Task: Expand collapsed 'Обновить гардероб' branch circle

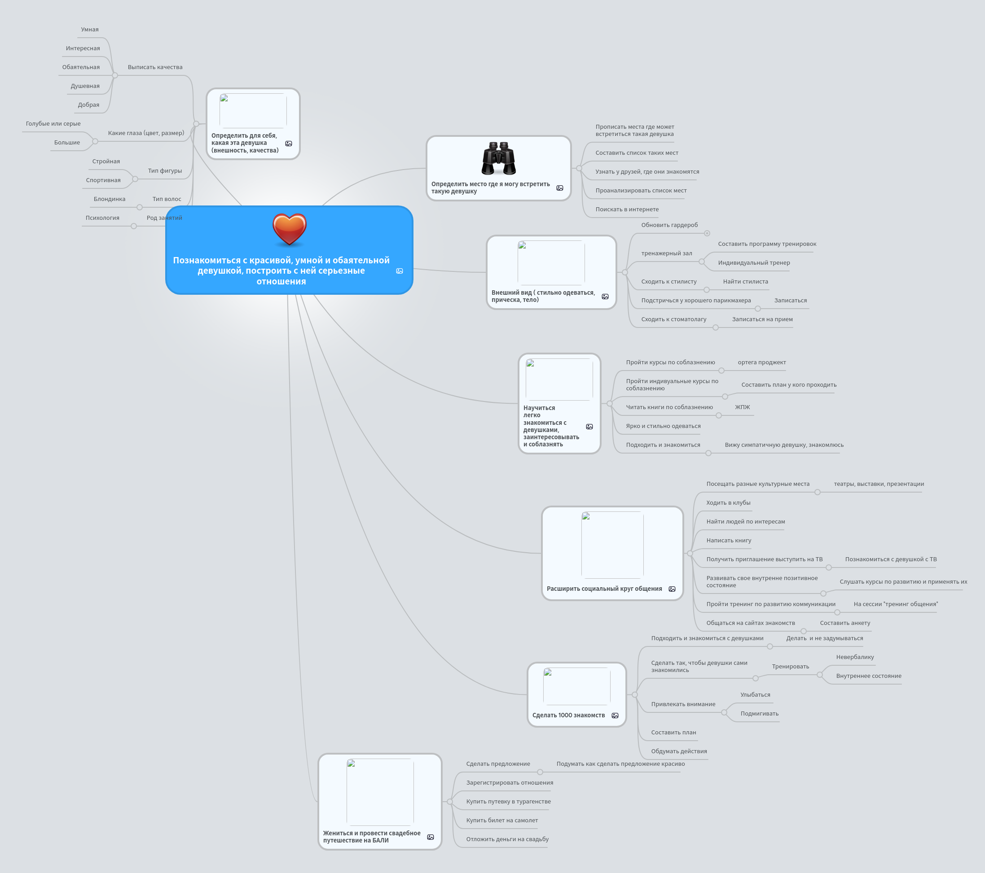Action: [707, 234]
